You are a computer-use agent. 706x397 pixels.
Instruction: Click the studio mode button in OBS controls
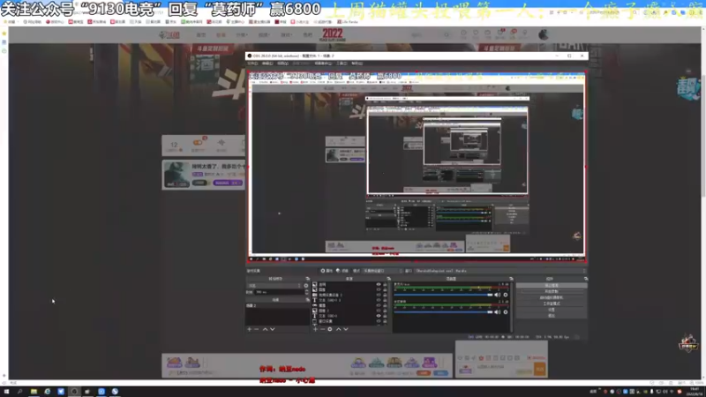(x=552, y=303)
